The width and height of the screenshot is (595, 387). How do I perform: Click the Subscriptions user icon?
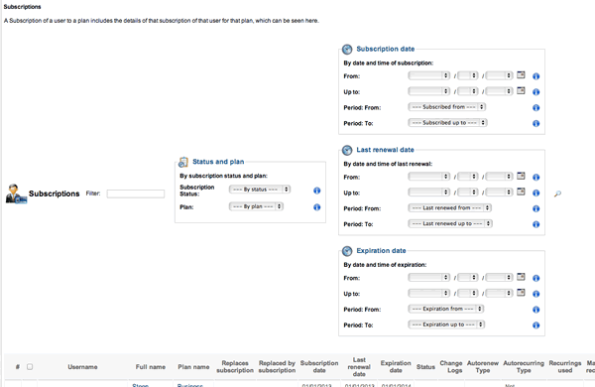click(16, 193)
